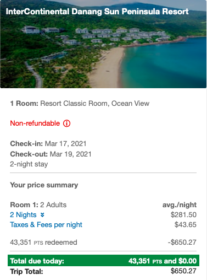Click the avg./night column header

point(180,205)
